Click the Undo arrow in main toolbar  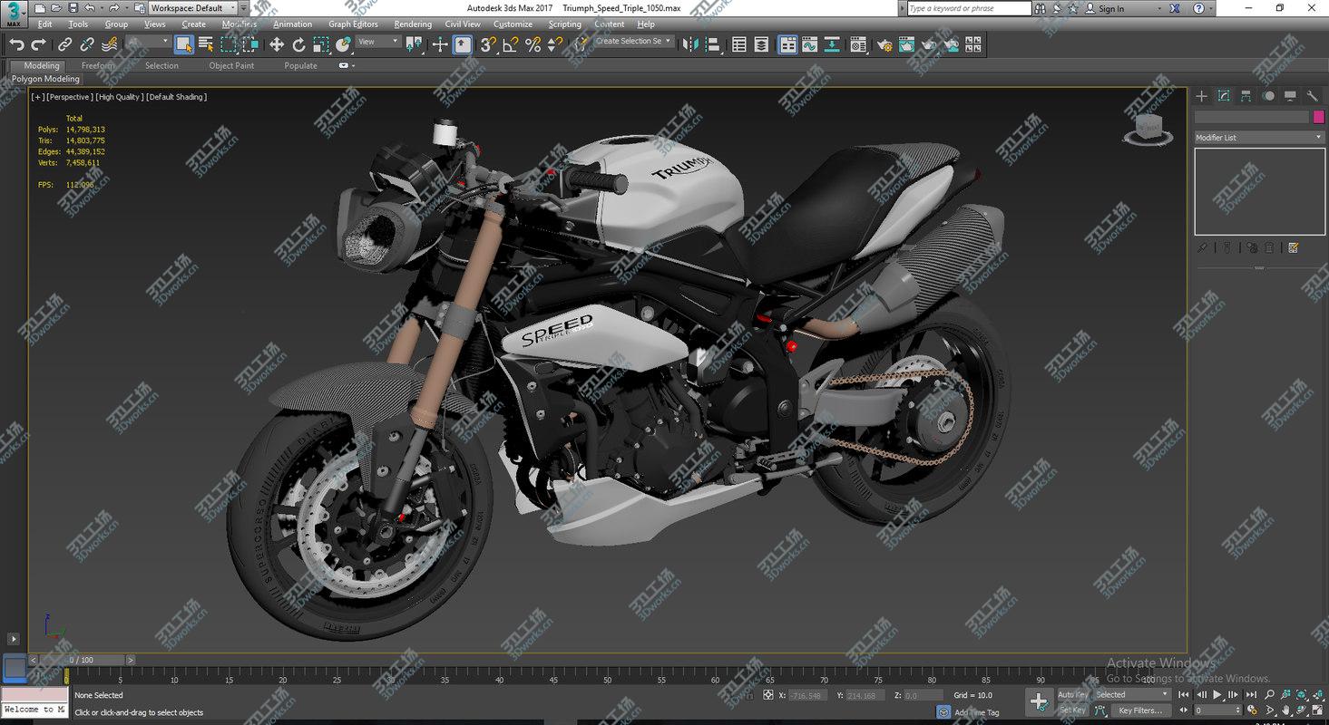pos(16,44)
